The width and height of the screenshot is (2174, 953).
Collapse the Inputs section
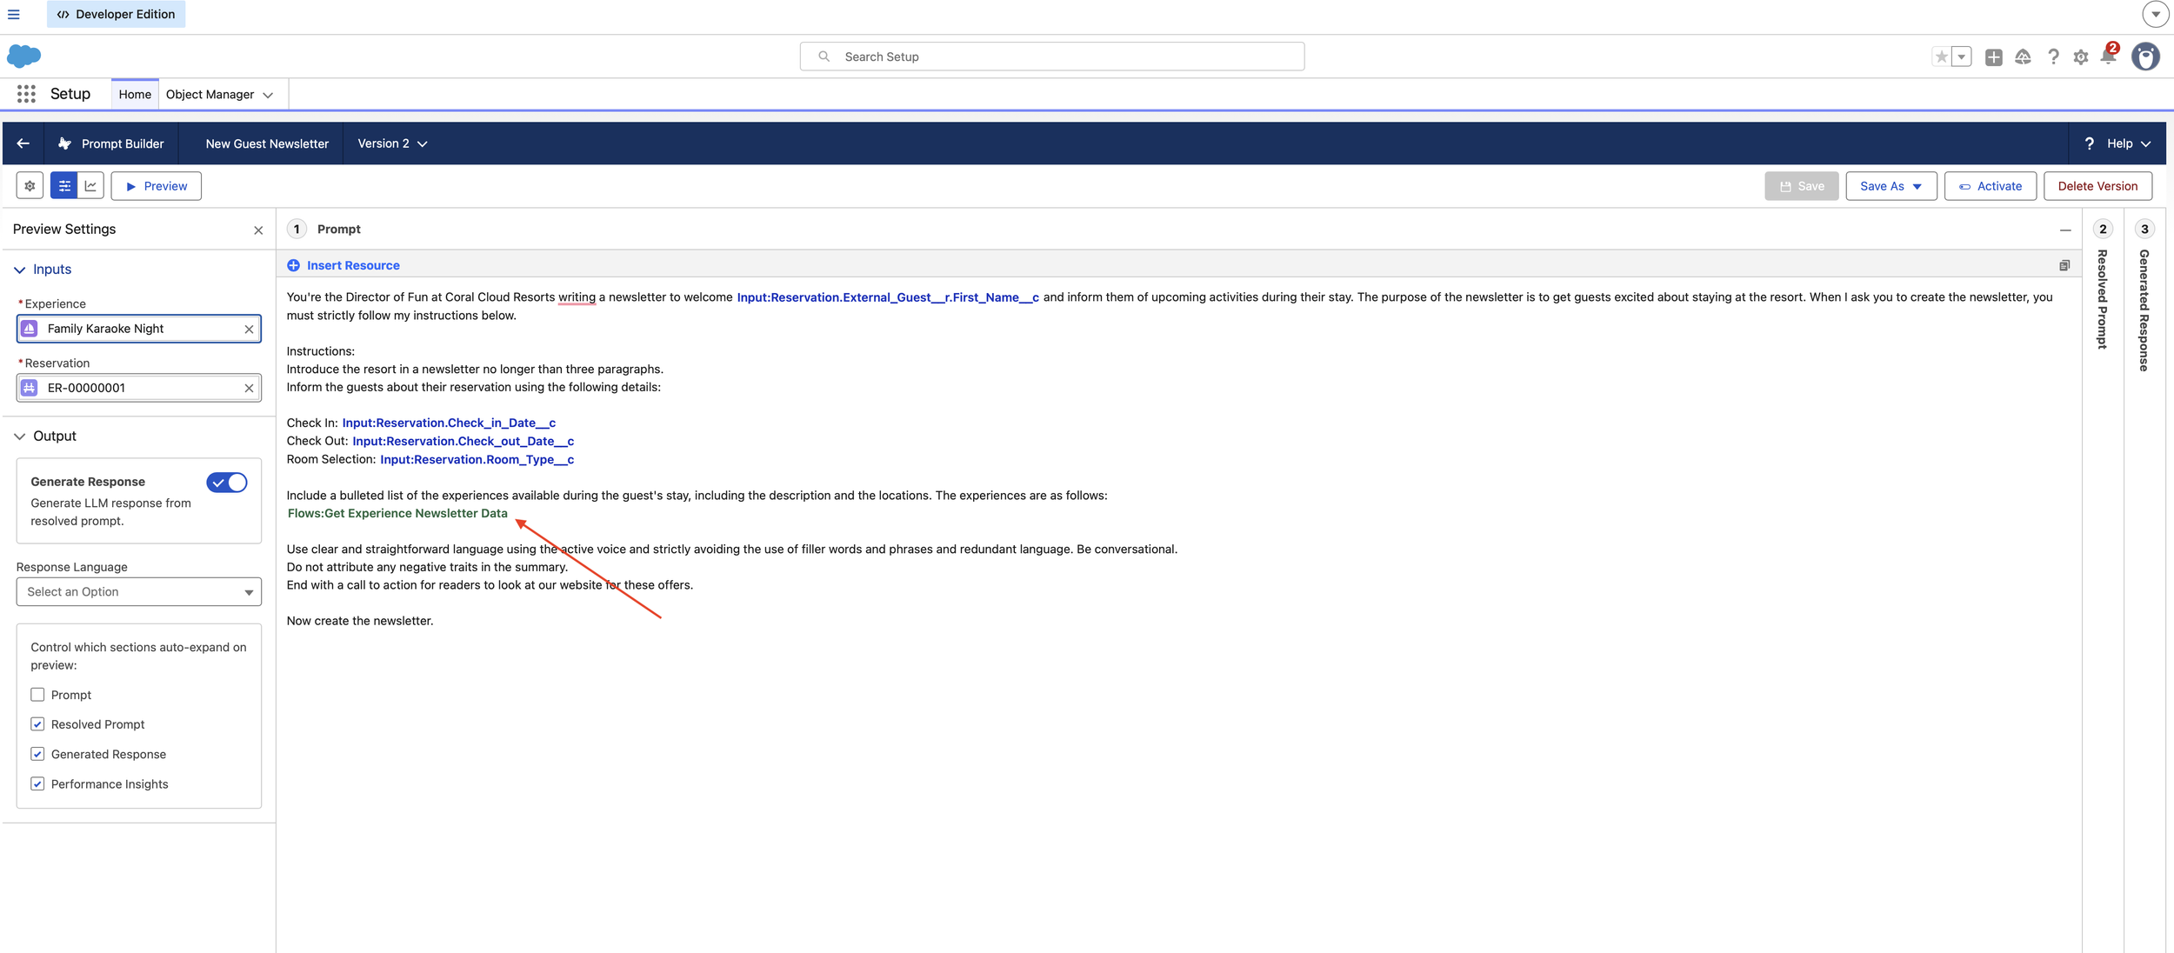click(20, 270)
